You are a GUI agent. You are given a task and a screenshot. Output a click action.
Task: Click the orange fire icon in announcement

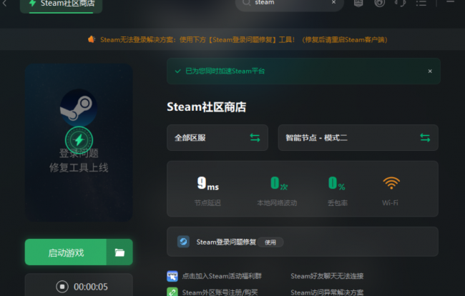pyautogui.click(x=92, y=39)
